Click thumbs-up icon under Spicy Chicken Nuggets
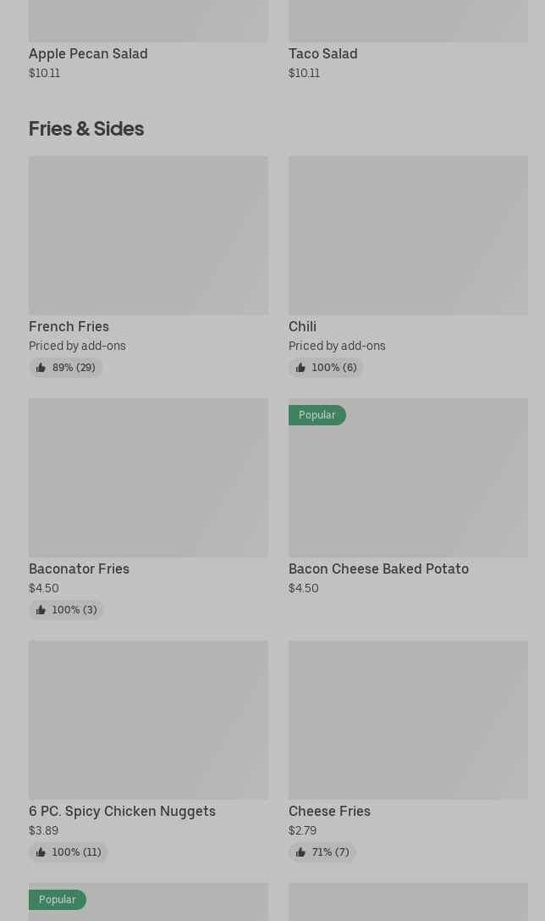 tap(41, 852)
